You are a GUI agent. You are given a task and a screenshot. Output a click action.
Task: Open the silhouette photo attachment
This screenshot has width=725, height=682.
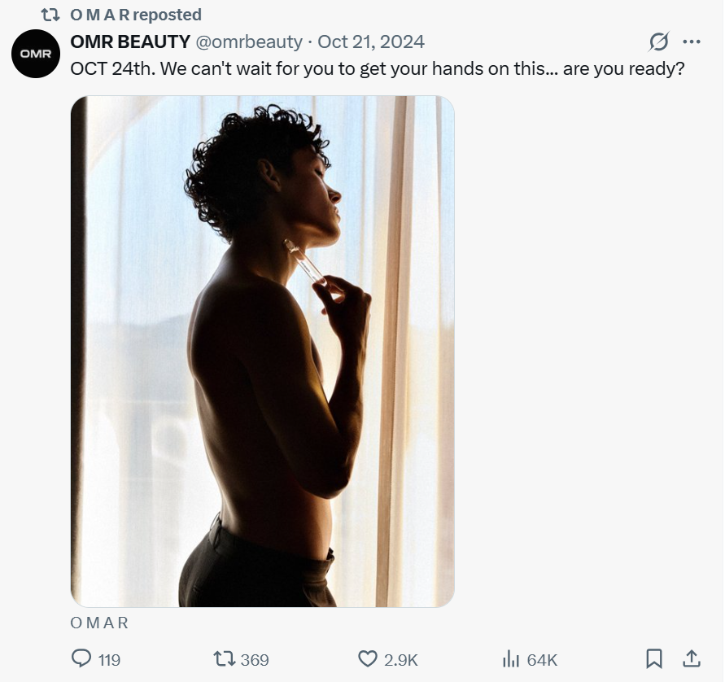pos(262,351)
